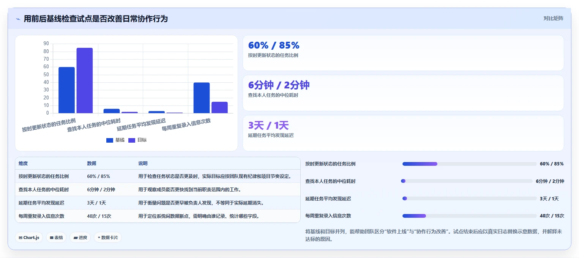Viewport: 579px width, 258px height.
Task: Click the blue icon beside the page title
Action: (x=18, y=19)
